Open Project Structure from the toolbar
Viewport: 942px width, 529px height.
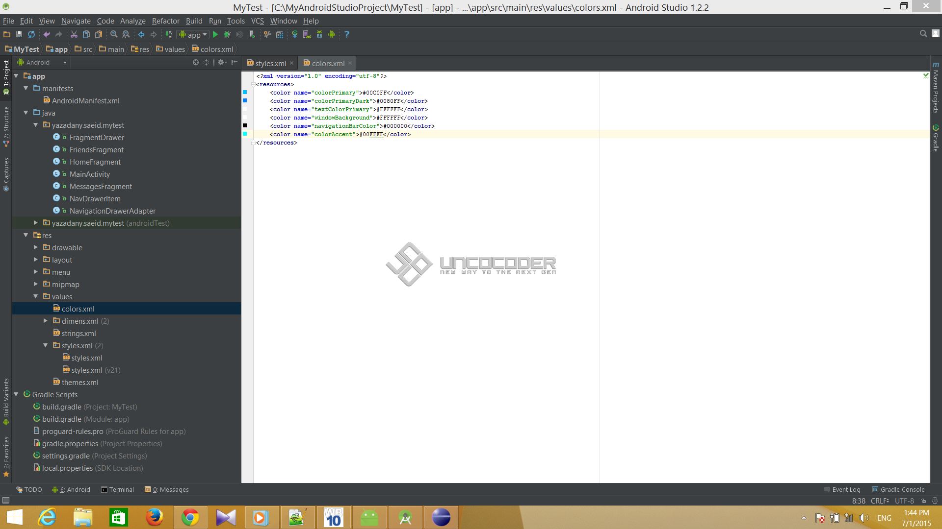[x=280, y=34]
